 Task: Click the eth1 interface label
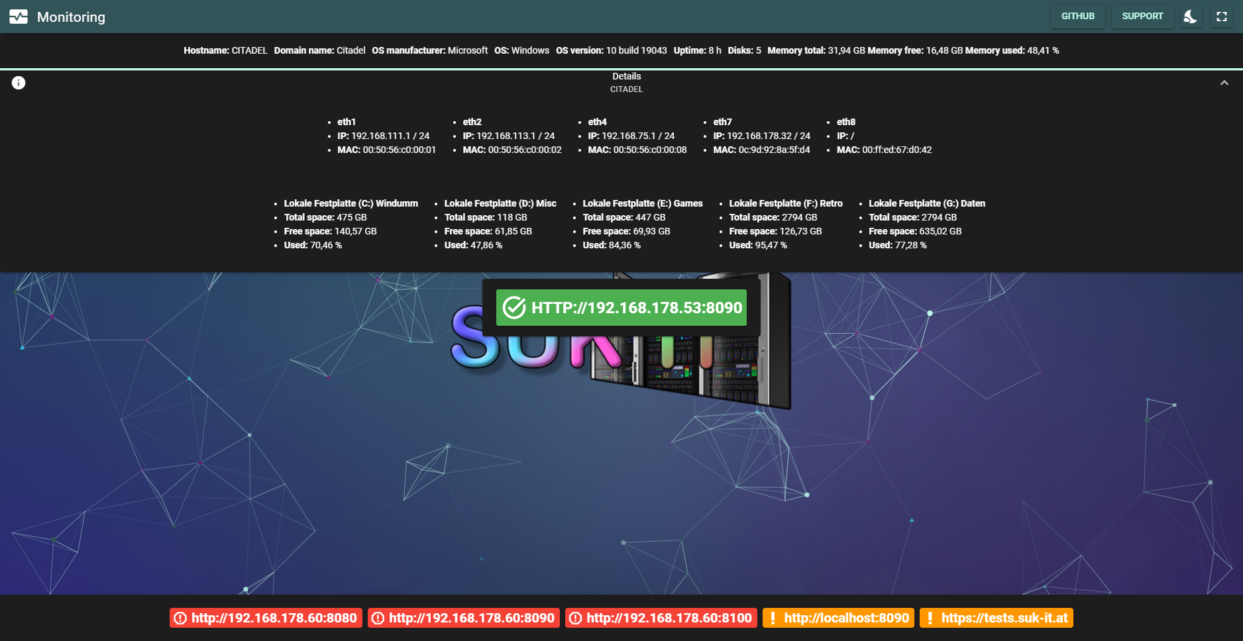click(347, 122)
